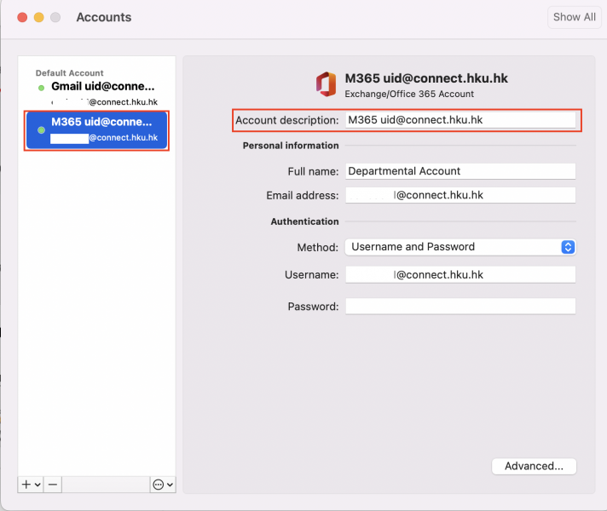Screen dimensions: 607x511
Task: Click green status dot of M365 account
Action: tap(42, 130)
